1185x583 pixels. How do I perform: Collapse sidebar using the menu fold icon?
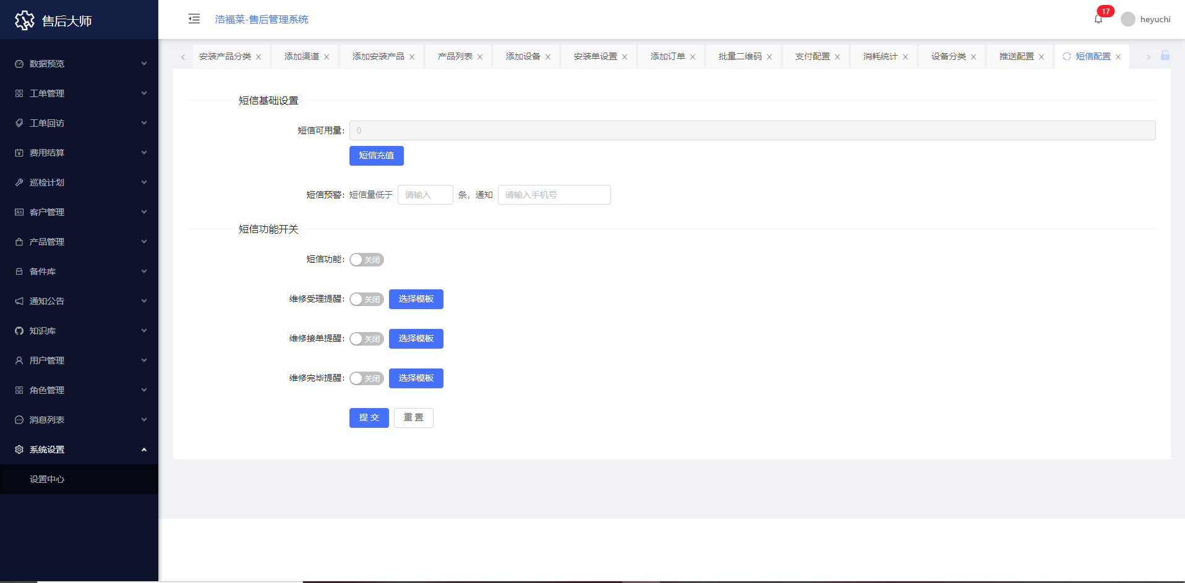click(194, 19)
